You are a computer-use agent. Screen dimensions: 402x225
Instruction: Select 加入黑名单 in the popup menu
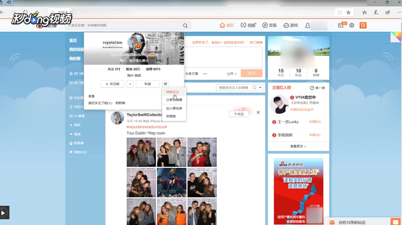[x=174, y=108]
